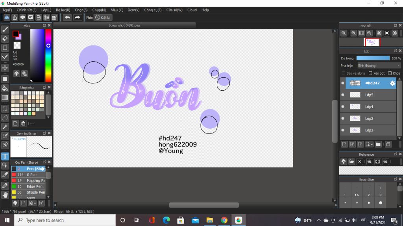Select the Lớp4 layer
The width and height of the screenshot is (403, 226).
coord(368,107)
